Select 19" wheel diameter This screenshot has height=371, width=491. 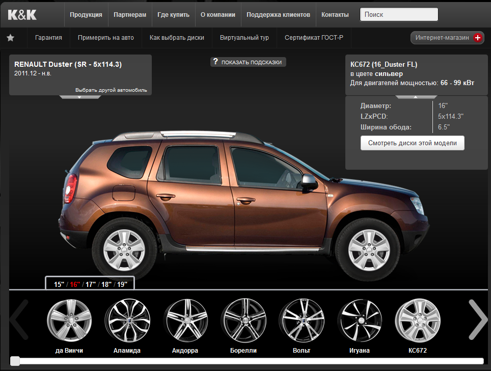[x=122, y=284]
